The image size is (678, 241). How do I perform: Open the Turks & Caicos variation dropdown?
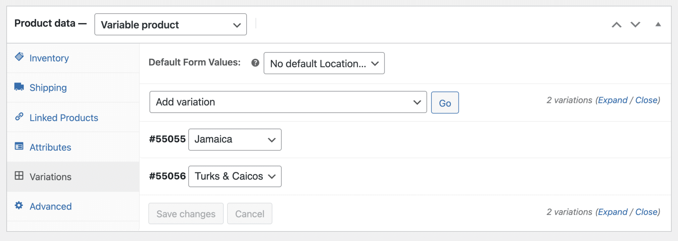235,176
